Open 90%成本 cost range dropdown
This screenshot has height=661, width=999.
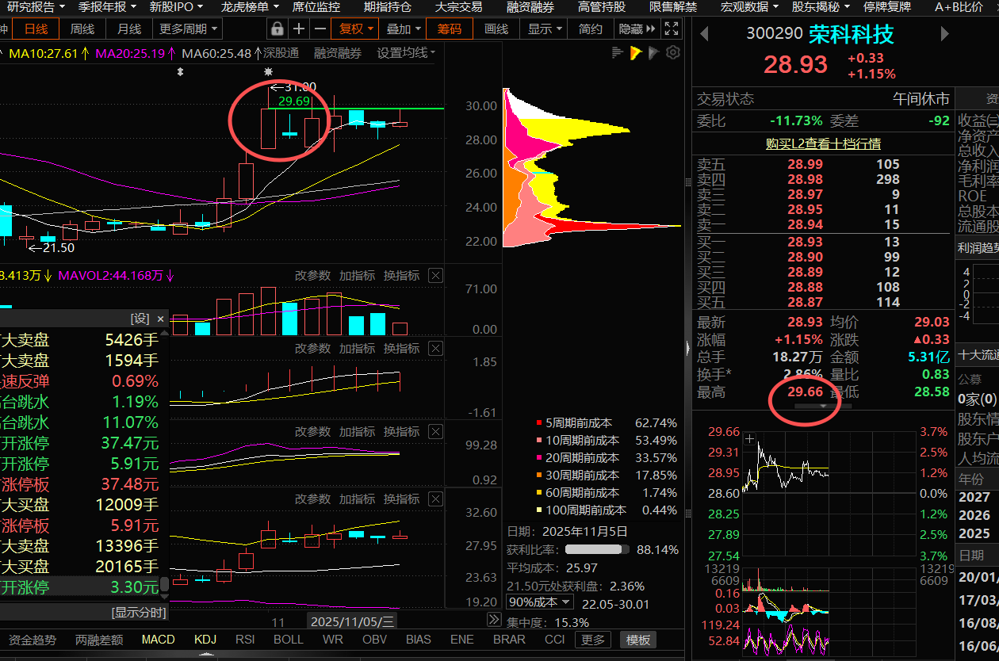538,604
